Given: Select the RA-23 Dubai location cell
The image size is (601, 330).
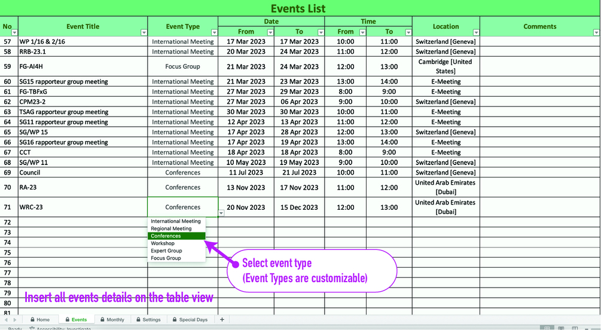Looking at the screenshot, I should [446, 188].
